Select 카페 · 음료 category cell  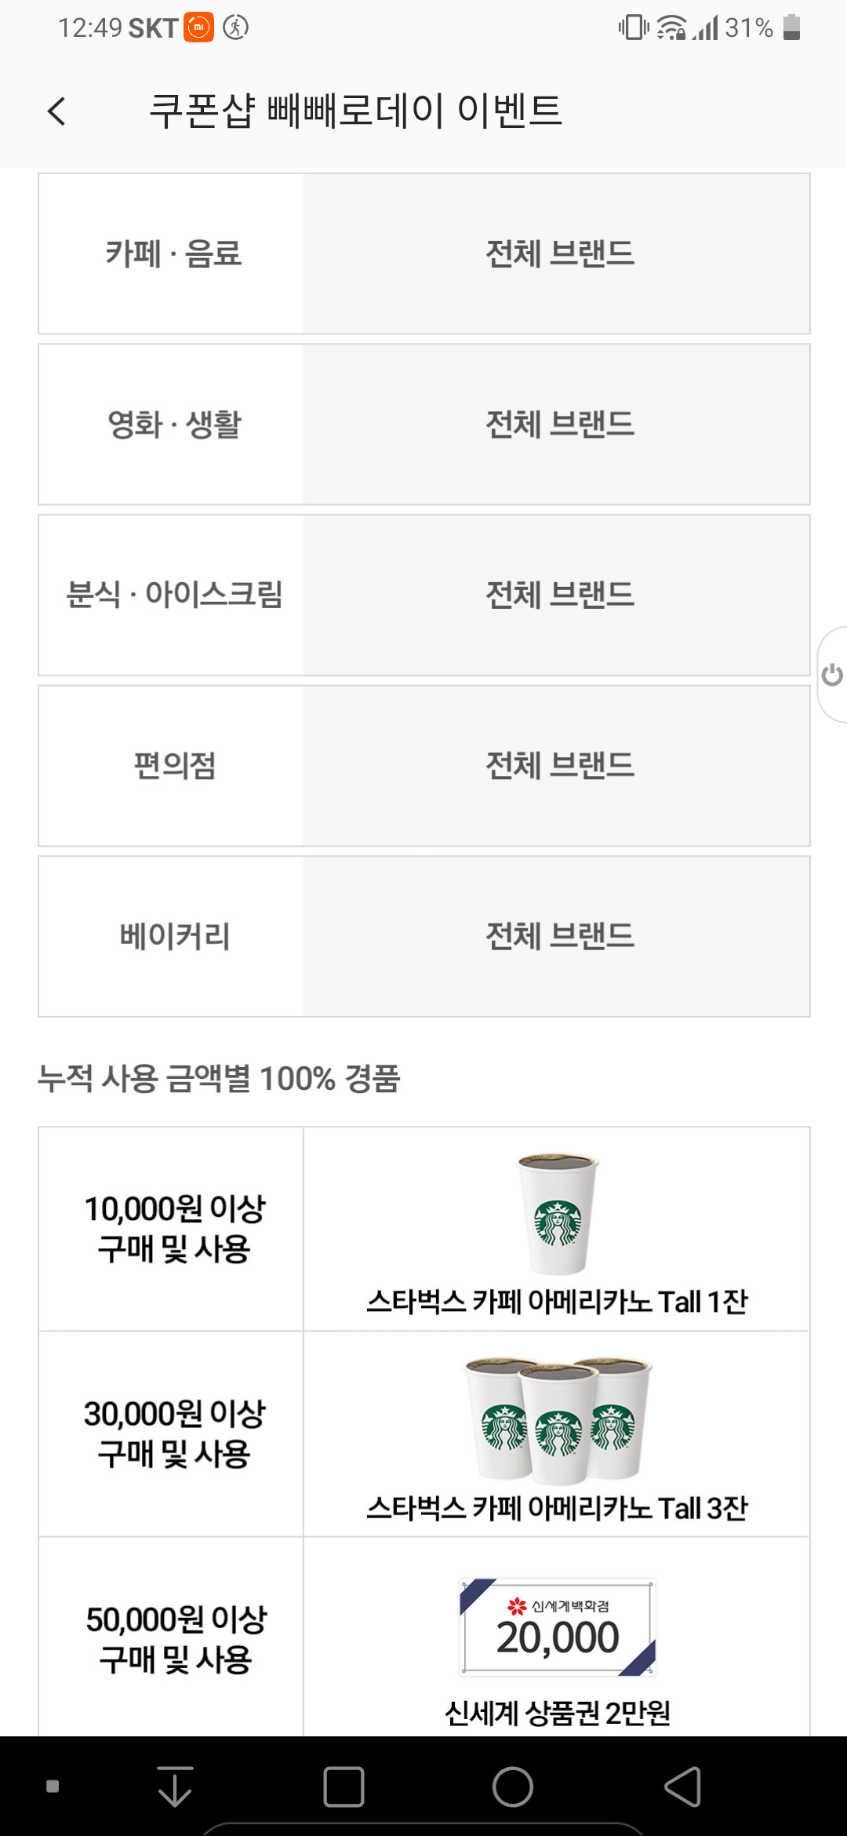(173, 254)
